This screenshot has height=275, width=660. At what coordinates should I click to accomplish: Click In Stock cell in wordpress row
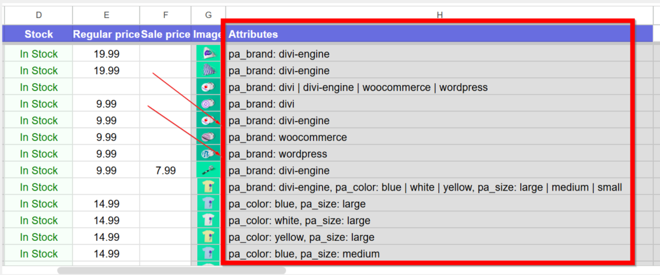click(x=39, y=154)
